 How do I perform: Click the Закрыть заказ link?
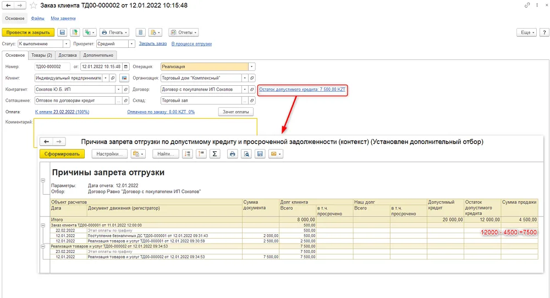click(152, 44)
